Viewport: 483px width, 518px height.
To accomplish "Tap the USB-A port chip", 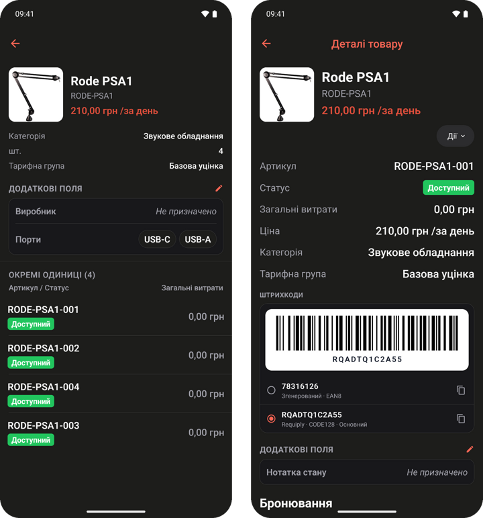I will pos(198,239).
